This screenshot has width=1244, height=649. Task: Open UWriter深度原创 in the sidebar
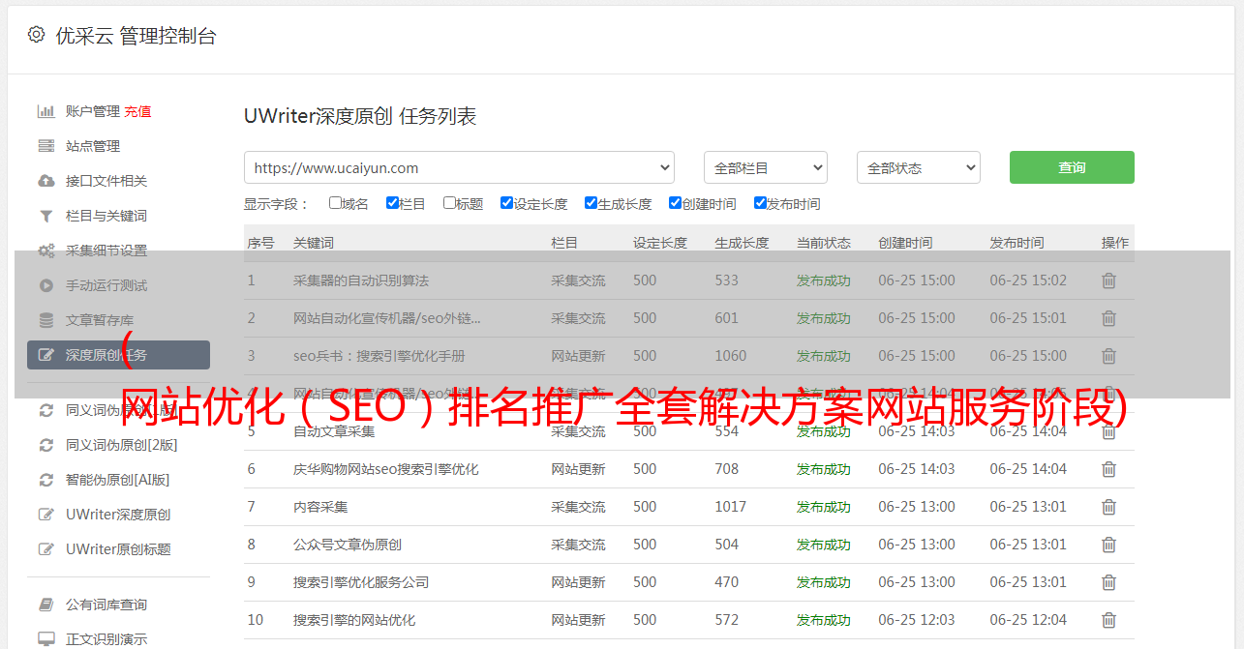(x=118, y=515)
